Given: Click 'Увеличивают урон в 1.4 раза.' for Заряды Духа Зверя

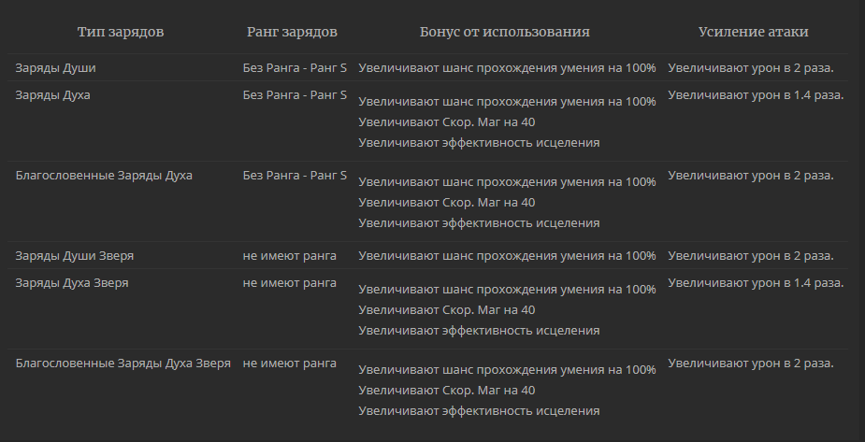Looking at the screenshot, I should pyautogui.click(x=756, y=283).
